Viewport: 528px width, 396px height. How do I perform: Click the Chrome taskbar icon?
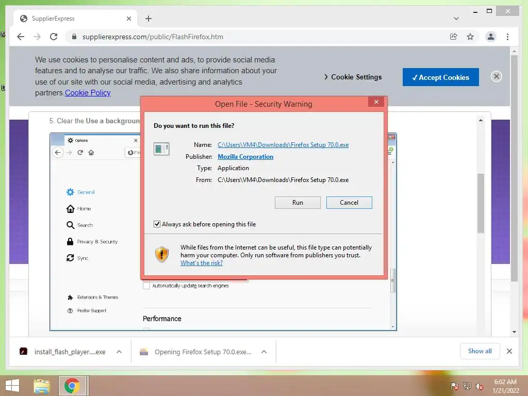pos(72,386)
